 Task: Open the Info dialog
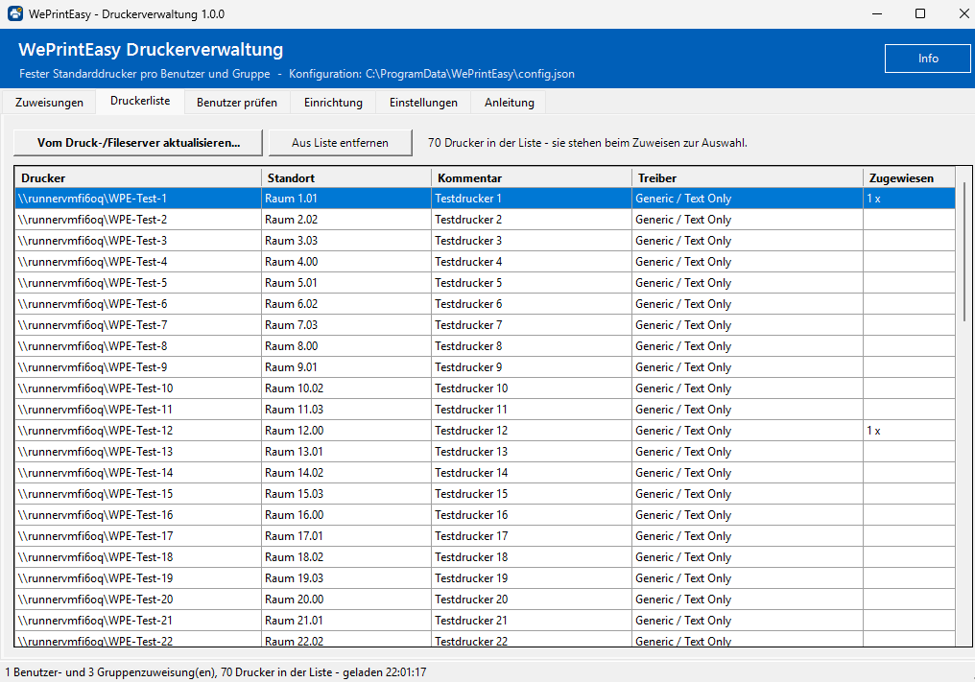point(927,59)
